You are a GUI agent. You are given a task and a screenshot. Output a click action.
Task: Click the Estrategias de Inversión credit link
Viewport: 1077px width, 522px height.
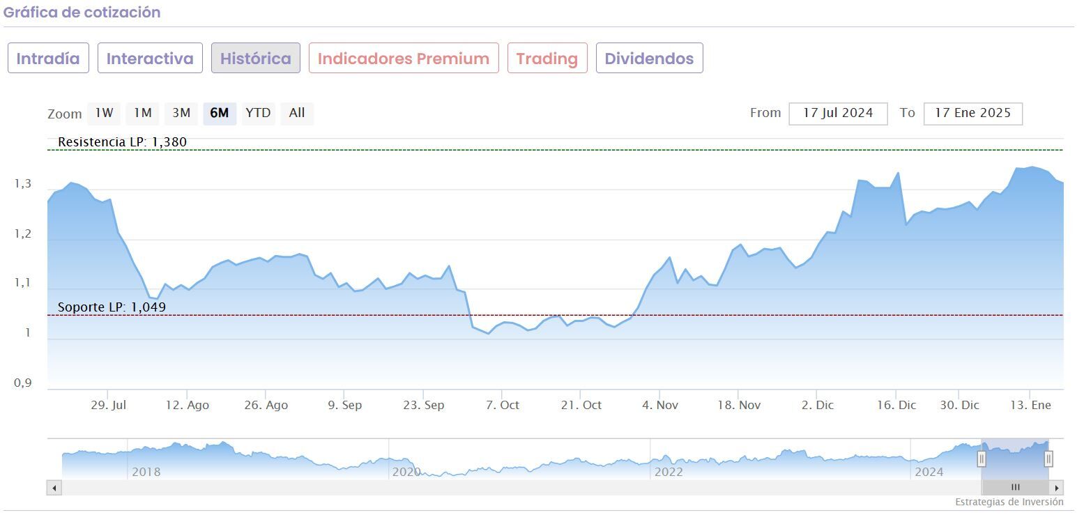tap(1009, 502)
